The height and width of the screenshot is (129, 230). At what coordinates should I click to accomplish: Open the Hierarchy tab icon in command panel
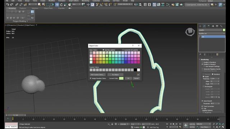pos(208,26)
